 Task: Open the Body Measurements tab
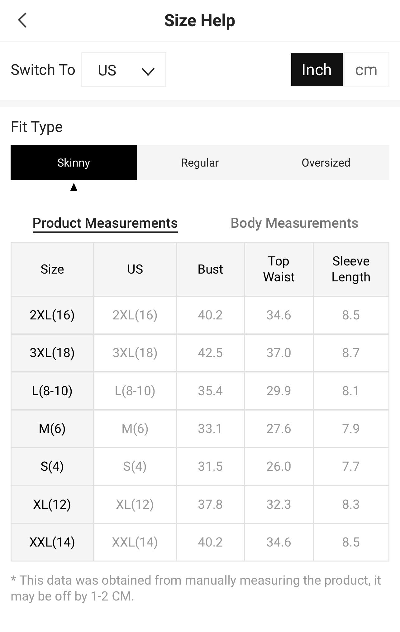click(x=294, y=223)
